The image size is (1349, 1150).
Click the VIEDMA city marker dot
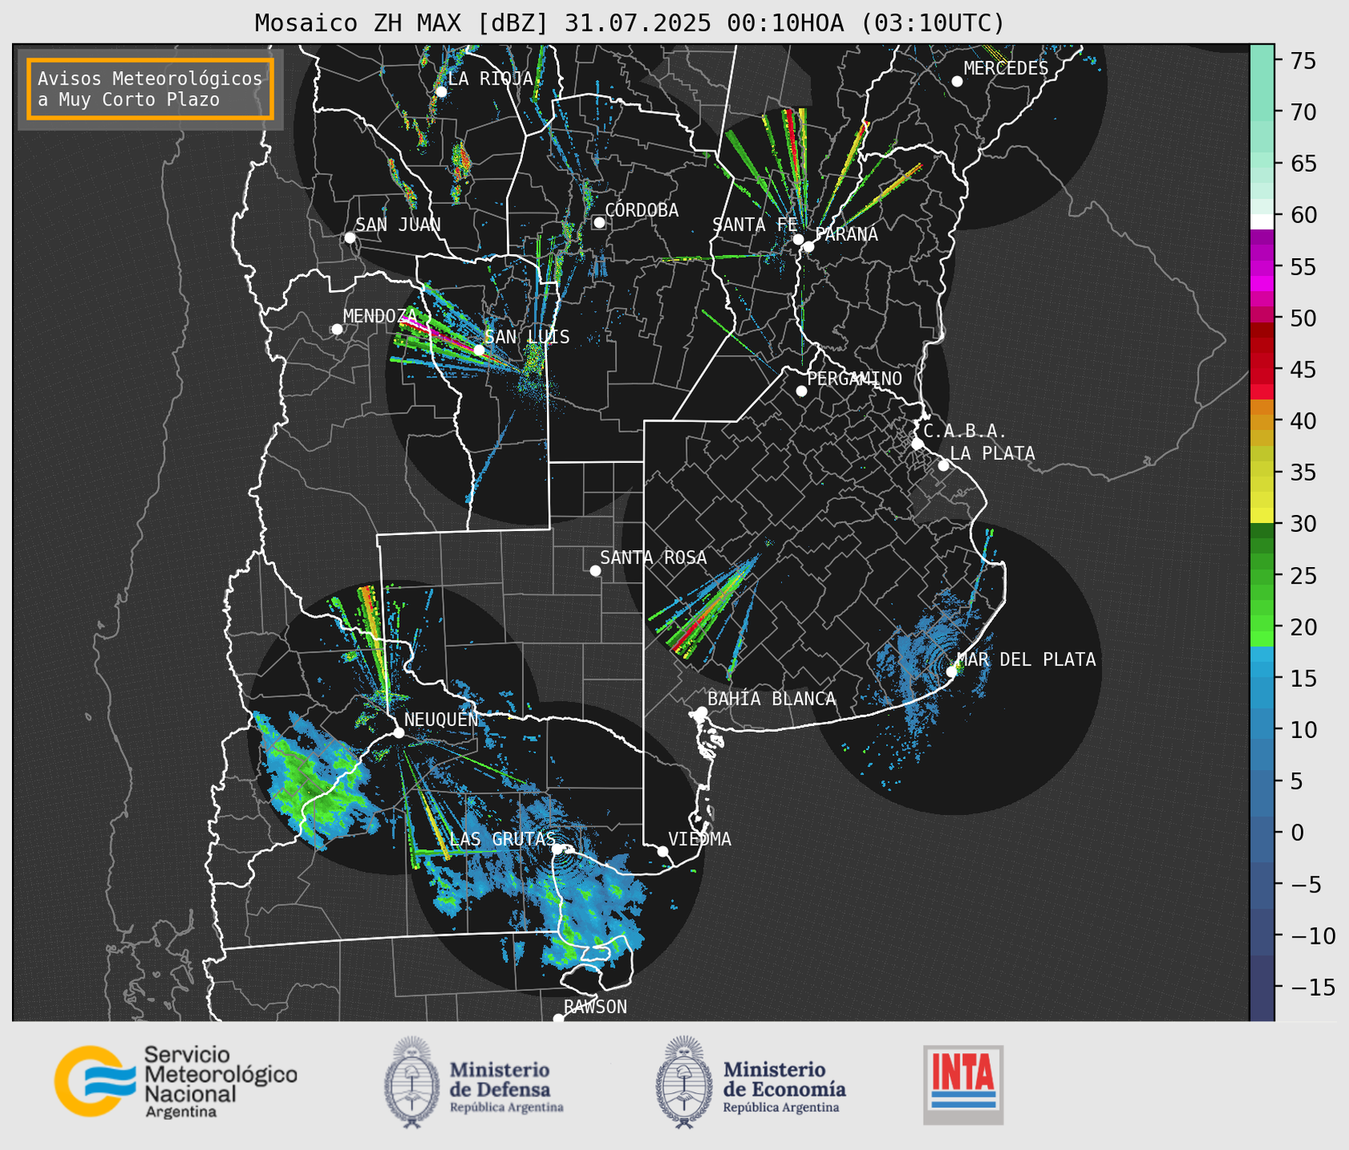[x=663, y=851]
